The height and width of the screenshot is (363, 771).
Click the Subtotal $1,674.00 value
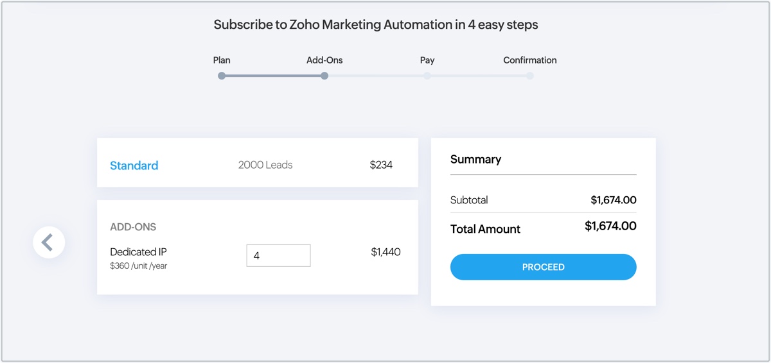(614, 200)
